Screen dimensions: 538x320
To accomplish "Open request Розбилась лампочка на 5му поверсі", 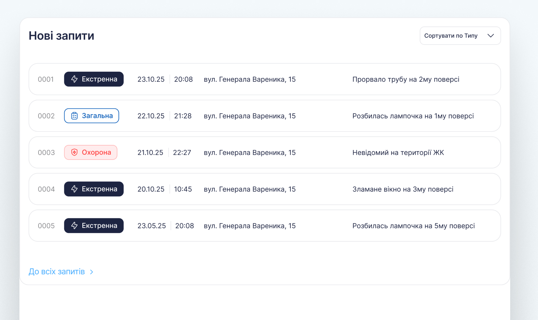I will coord(265,226).
